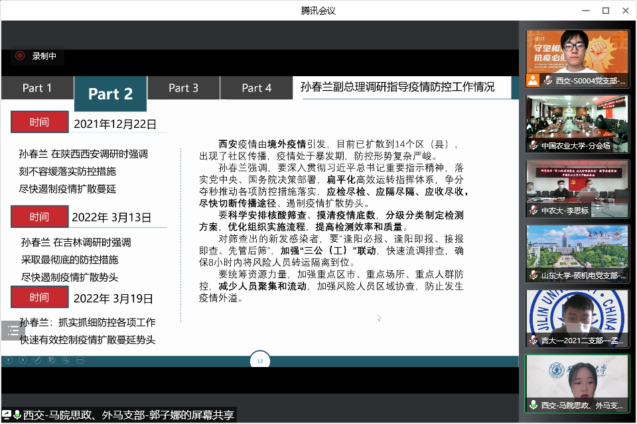Click the muted mic icon of 中国农业大学-分会场
The height and width of the screenshot is (424, 637).
(x=533, y=145)
